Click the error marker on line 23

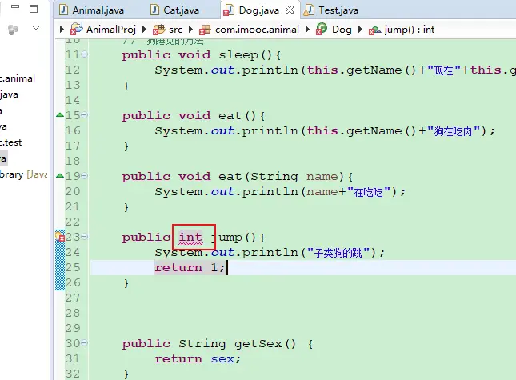[60, 237]
